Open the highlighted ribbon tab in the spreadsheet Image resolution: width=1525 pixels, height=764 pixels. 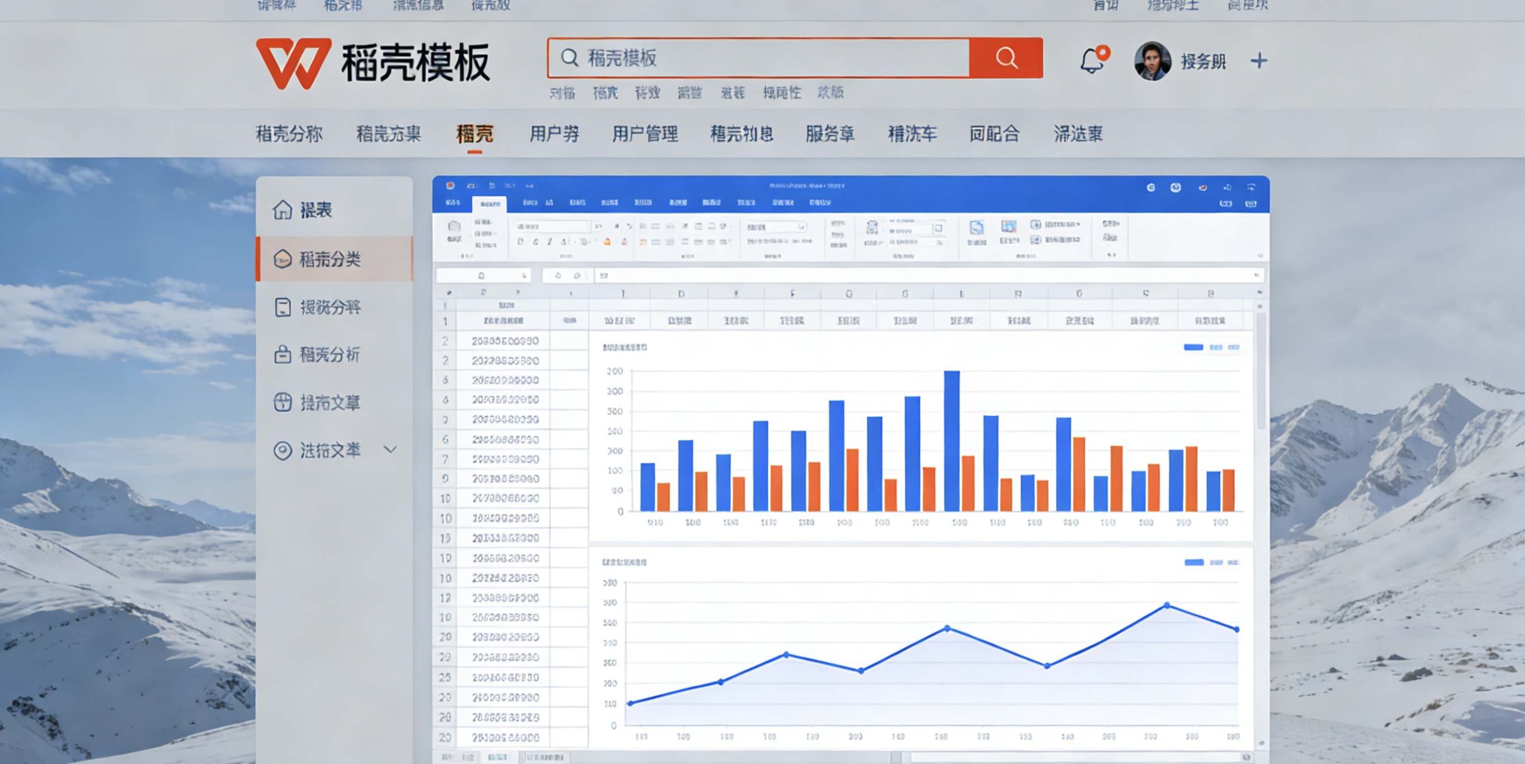[489, 203]
